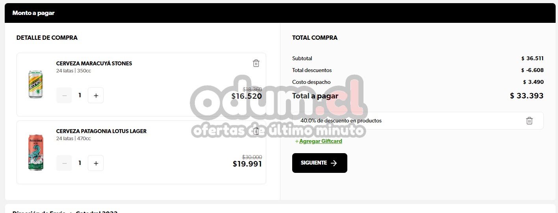Image resolution: width=558 pixels, height=213 pixels.
Task: Click the Siguiente button
Action: point(320,163)
